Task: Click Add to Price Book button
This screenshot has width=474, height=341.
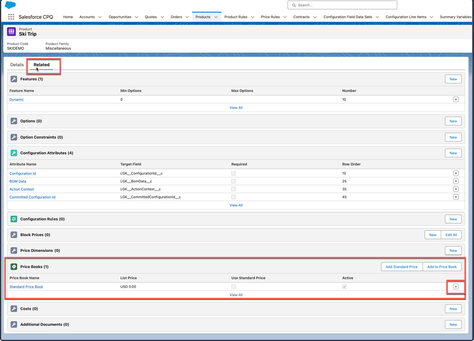Action: click(x=442, y=267)
